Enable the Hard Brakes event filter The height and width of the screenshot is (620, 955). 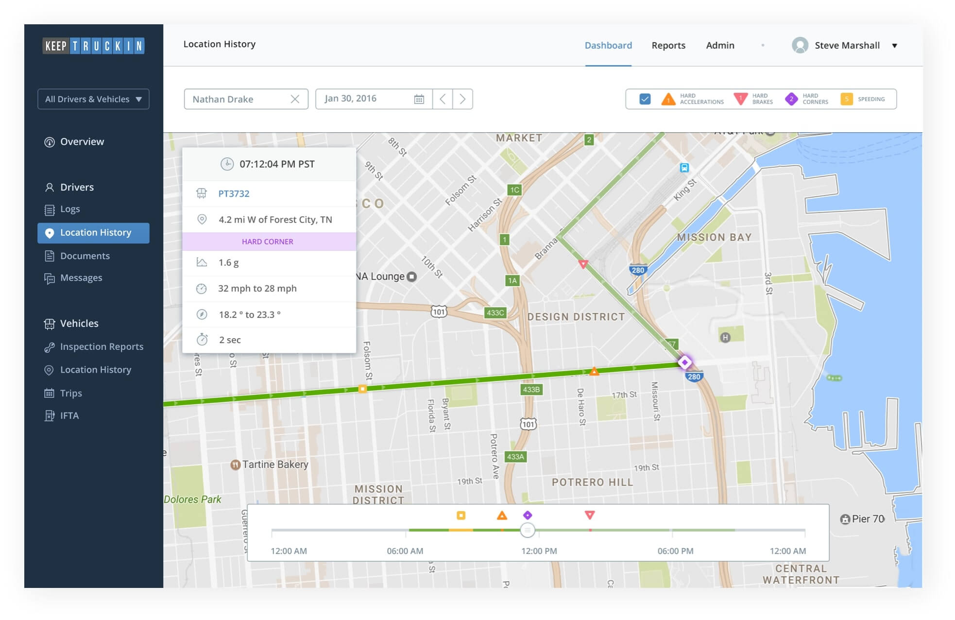coord(740,99)
